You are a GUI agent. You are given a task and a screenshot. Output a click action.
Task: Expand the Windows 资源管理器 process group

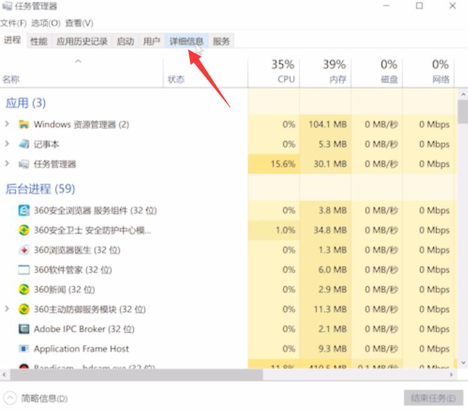pyautogui.click(x=7, y=124)
